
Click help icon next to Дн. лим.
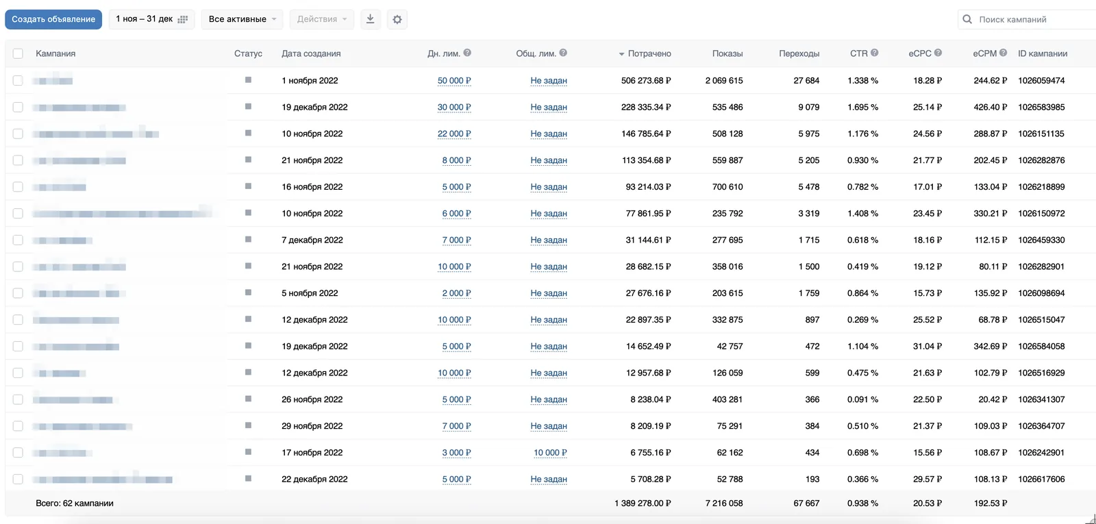(x=467, y=53)
